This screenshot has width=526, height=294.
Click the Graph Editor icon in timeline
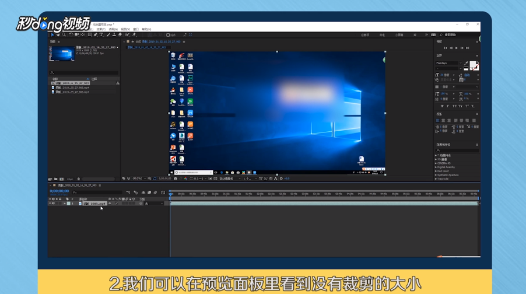tap(163, 192)
